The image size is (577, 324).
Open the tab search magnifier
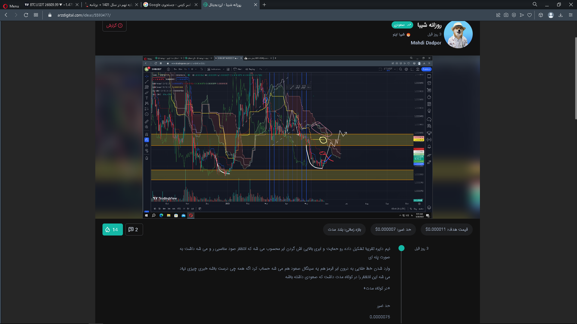click(x=535, y=5)
